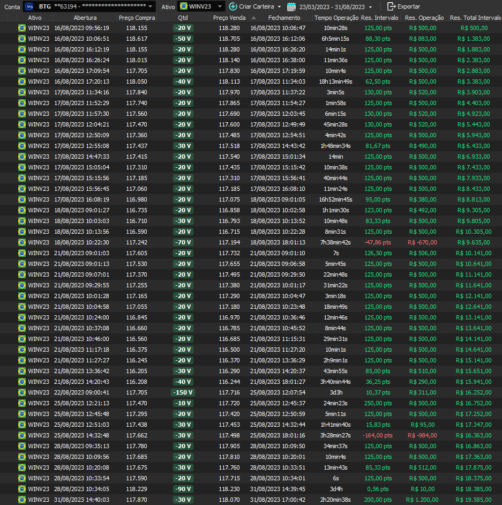Click the -150 V quantity badge
This screenshot has height=505, width=502.
pyautogui.click(x=183, y=392)
